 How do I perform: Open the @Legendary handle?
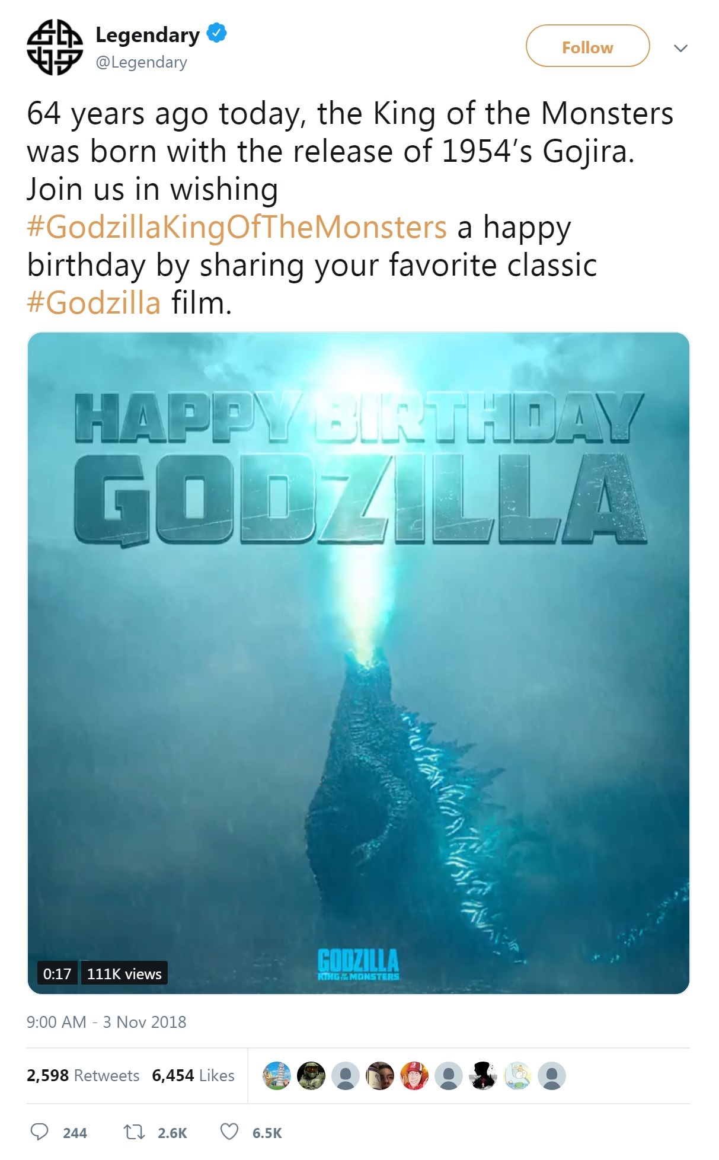141,62
